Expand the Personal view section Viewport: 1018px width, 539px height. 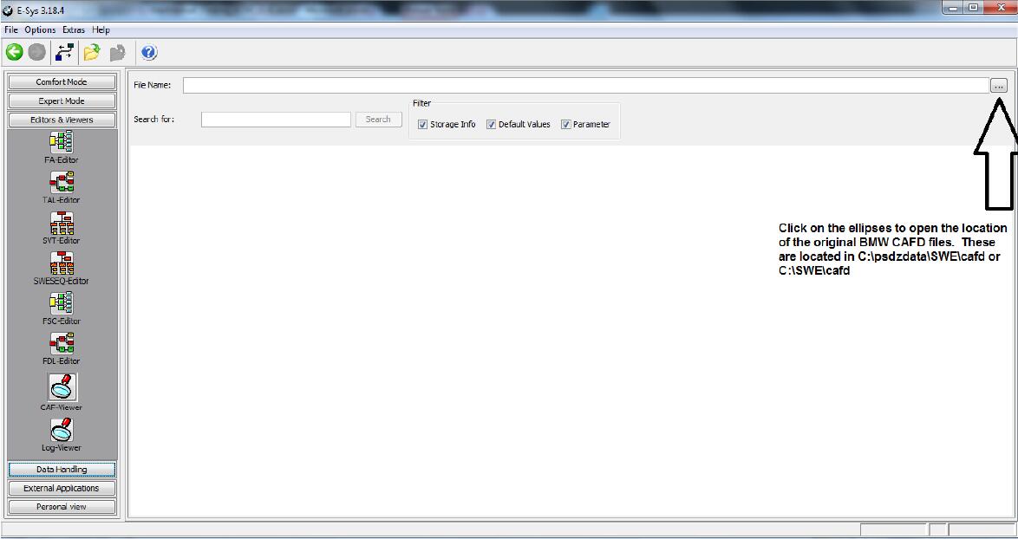coord(62,507)
